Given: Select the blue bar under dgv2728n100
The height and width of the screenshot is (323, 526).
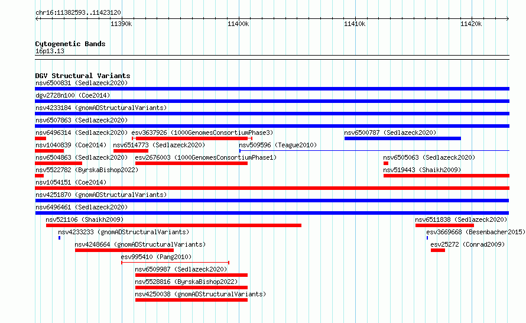Looking at the screenshot, I should tap(272, 101).
